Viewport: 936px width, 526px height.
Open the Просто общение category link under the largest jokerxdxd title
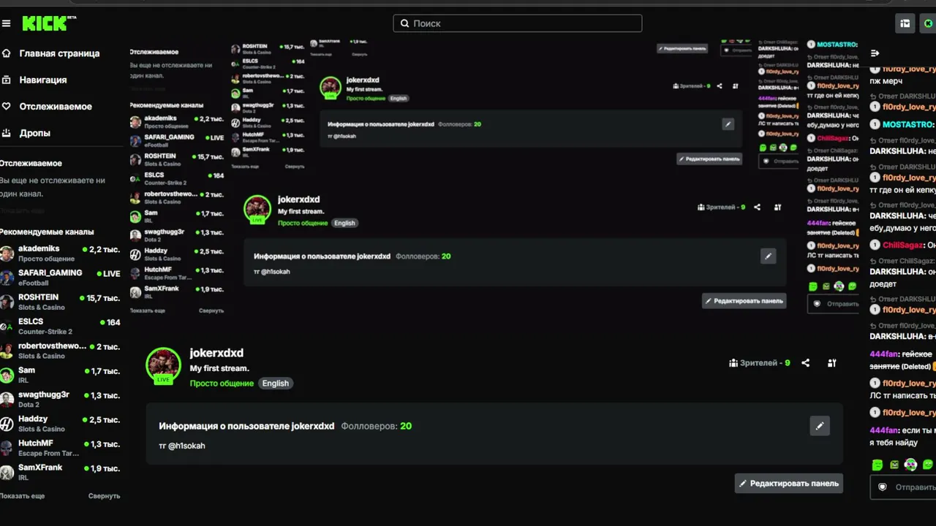[x=222, y=383]
